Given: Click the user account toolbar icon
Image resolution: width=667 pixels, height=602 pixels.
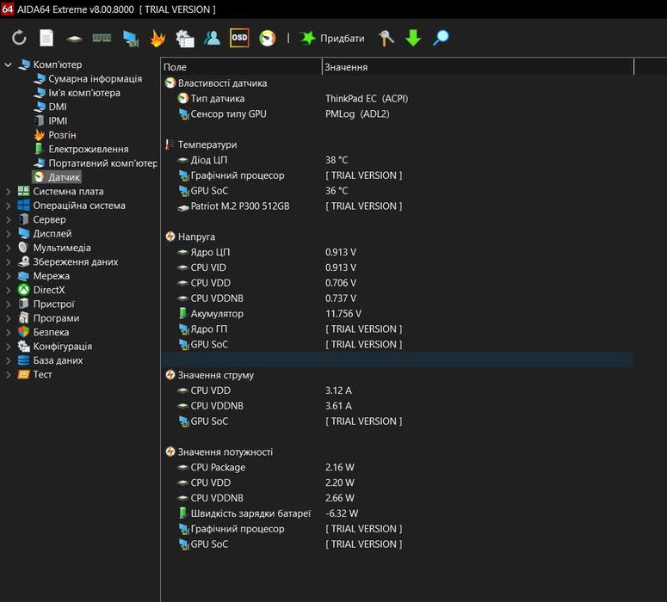Looking at the screenshot, I should tap(212, 39).
